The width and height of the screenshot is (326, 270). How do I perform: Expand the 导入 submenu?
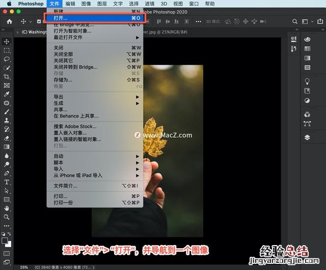95,169
